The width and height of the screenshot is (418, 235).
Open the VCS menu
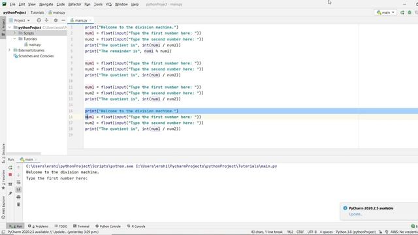point(108,5)
